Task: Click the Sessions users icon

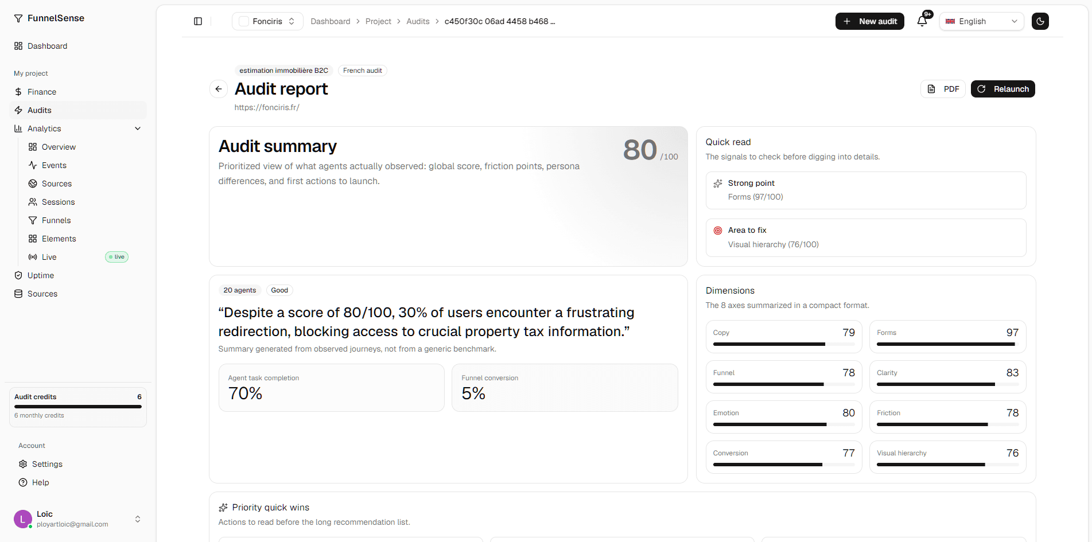Action: 33,202
